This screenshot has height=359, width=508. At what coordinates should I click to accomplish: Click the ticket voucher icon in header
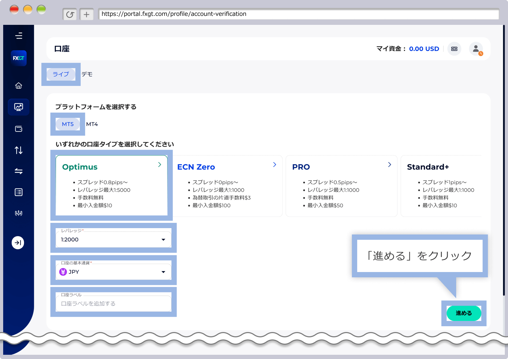[x=454, y=49]
